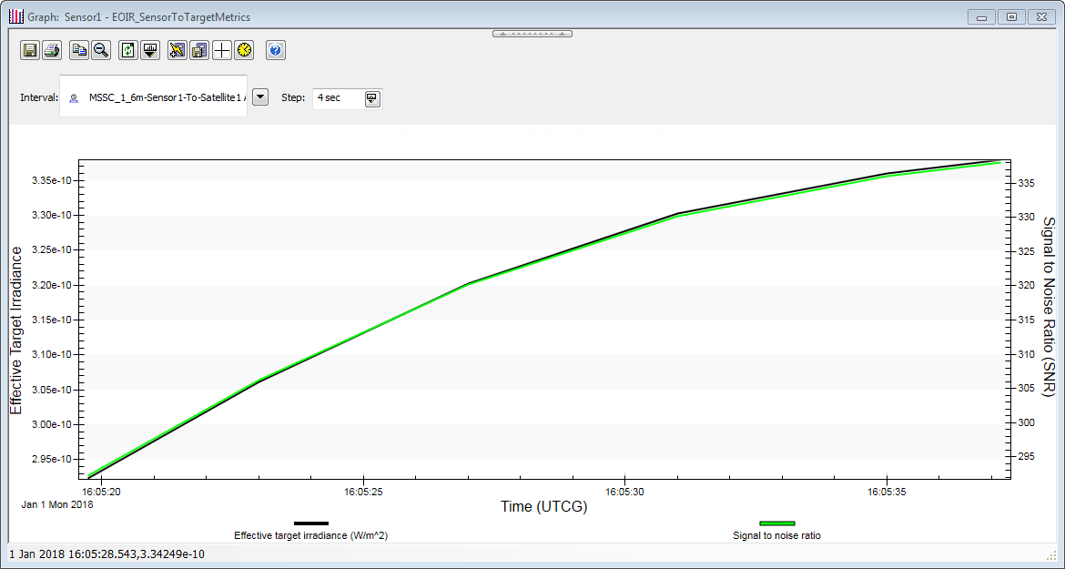This screenshot has width=1065, height=569.
Task: Refresh the graph data
Action: coord(128,51)
